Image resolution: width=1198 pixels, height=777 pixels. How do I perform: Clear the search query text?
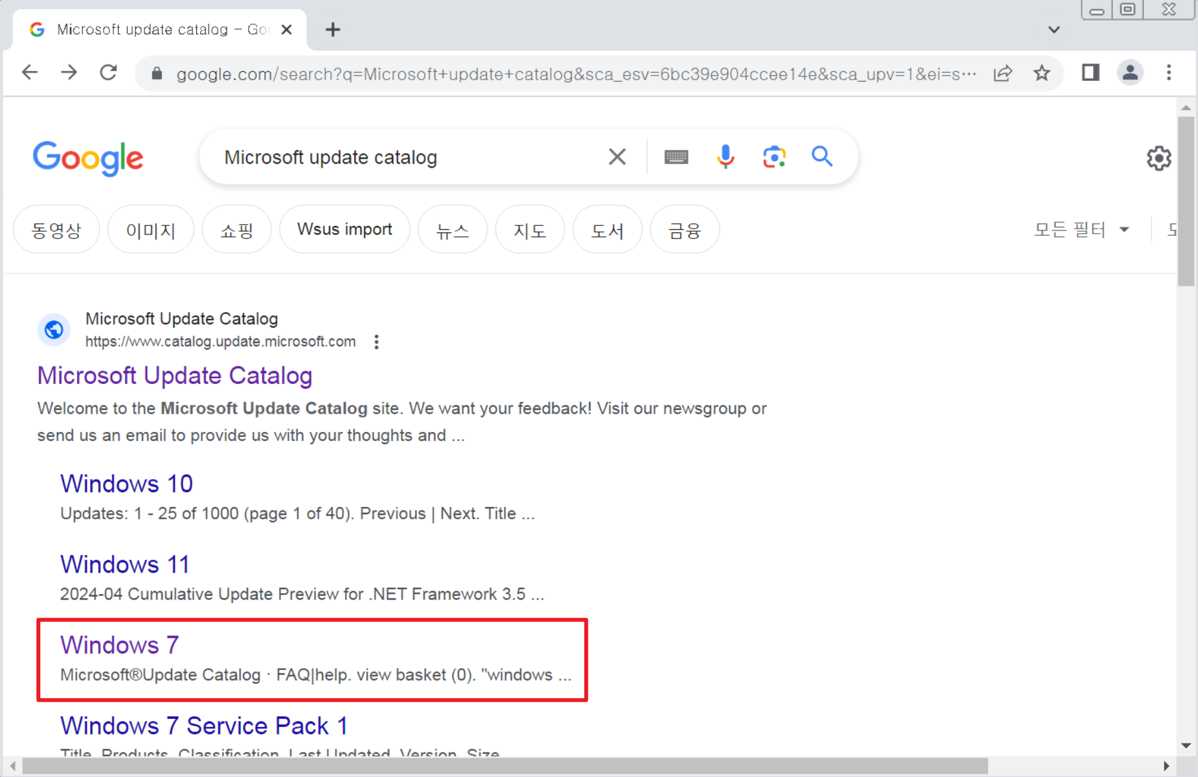pos(617,157)
